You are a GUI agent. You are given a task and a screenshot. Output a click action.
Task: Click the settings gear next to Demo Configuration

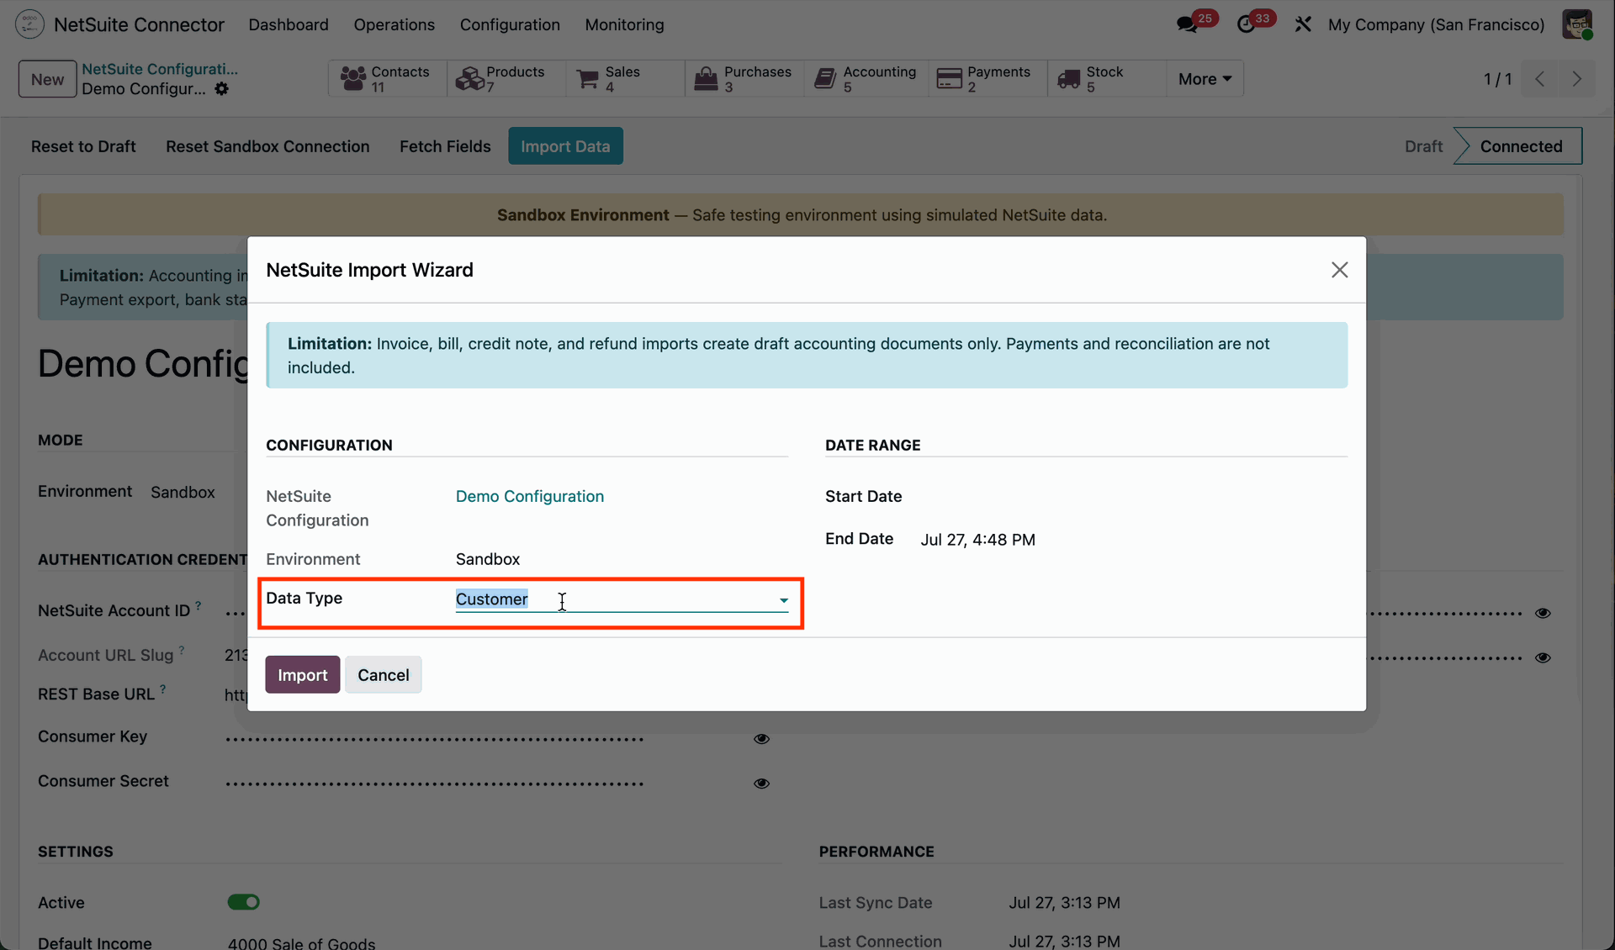click(221, 89)
